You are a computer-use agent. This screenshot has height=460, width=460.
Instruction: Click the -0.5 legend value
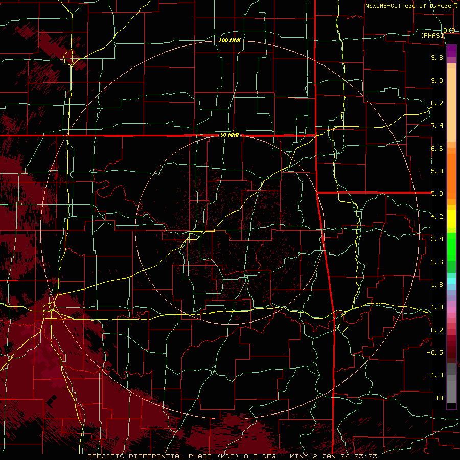click(435, 353)
